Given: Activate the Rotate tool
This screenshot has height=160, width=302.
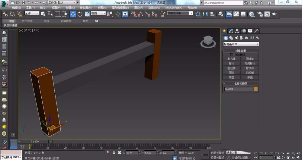Looking at the screenshot, I should [x=80, y=14].
